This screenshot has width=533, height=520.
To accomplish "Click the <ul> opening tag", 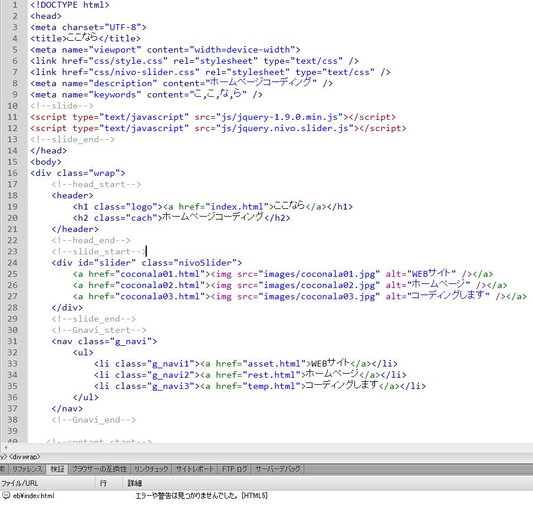I will 83,353.
